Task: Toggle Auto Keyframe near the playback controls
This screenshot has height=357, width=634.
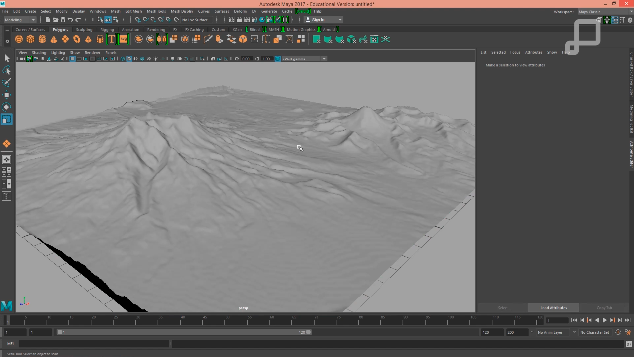Action: pos(618,332)
